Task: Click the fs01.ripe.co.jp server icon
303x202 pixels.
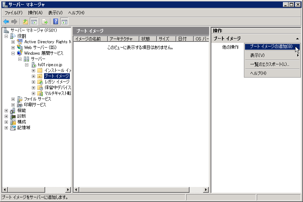Action: 34,65
